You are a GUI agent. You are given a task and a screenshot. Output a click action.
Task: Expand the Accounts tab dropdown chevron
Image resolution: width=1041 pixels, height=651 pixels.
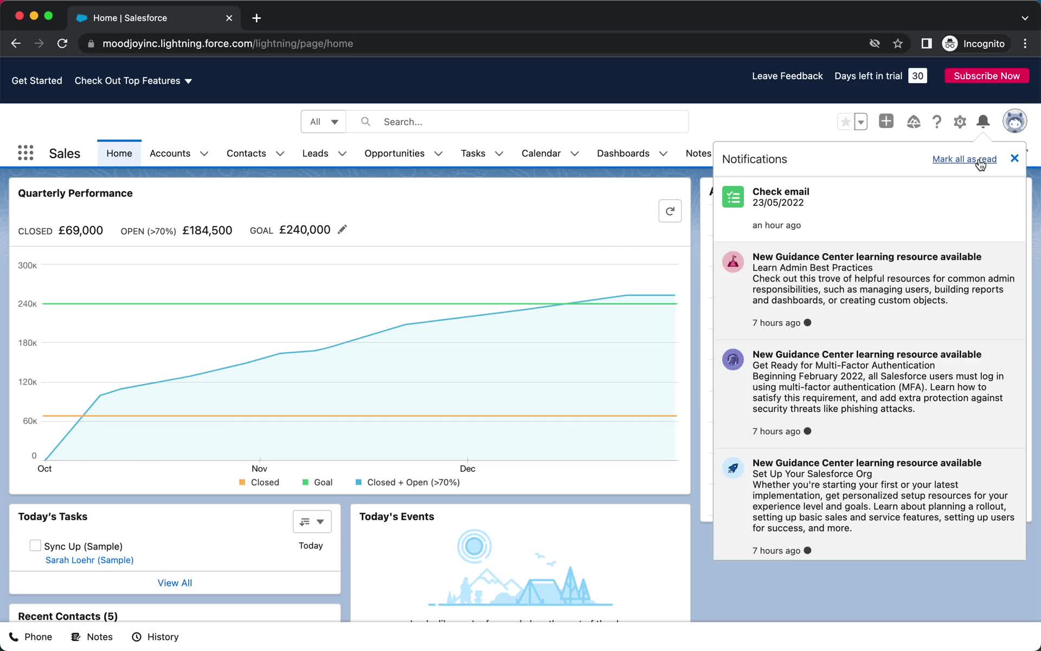point(204,154)
